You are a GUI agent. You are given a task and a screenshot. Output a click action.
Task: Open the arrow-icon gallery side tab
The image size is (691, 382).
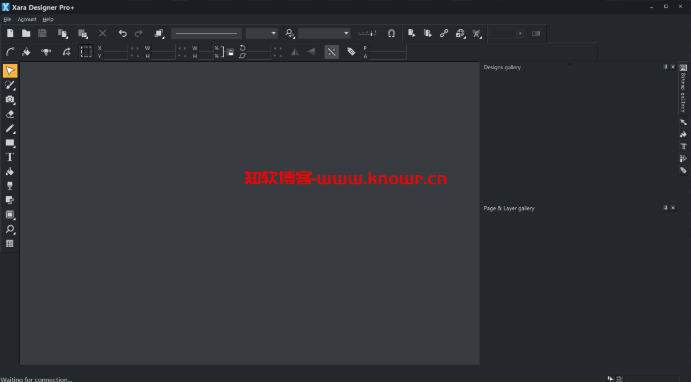tap(683, 123)
